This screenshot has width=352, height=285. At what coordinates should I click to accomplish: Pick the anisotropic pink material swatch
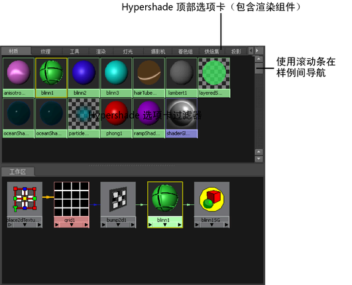[19, 73]
